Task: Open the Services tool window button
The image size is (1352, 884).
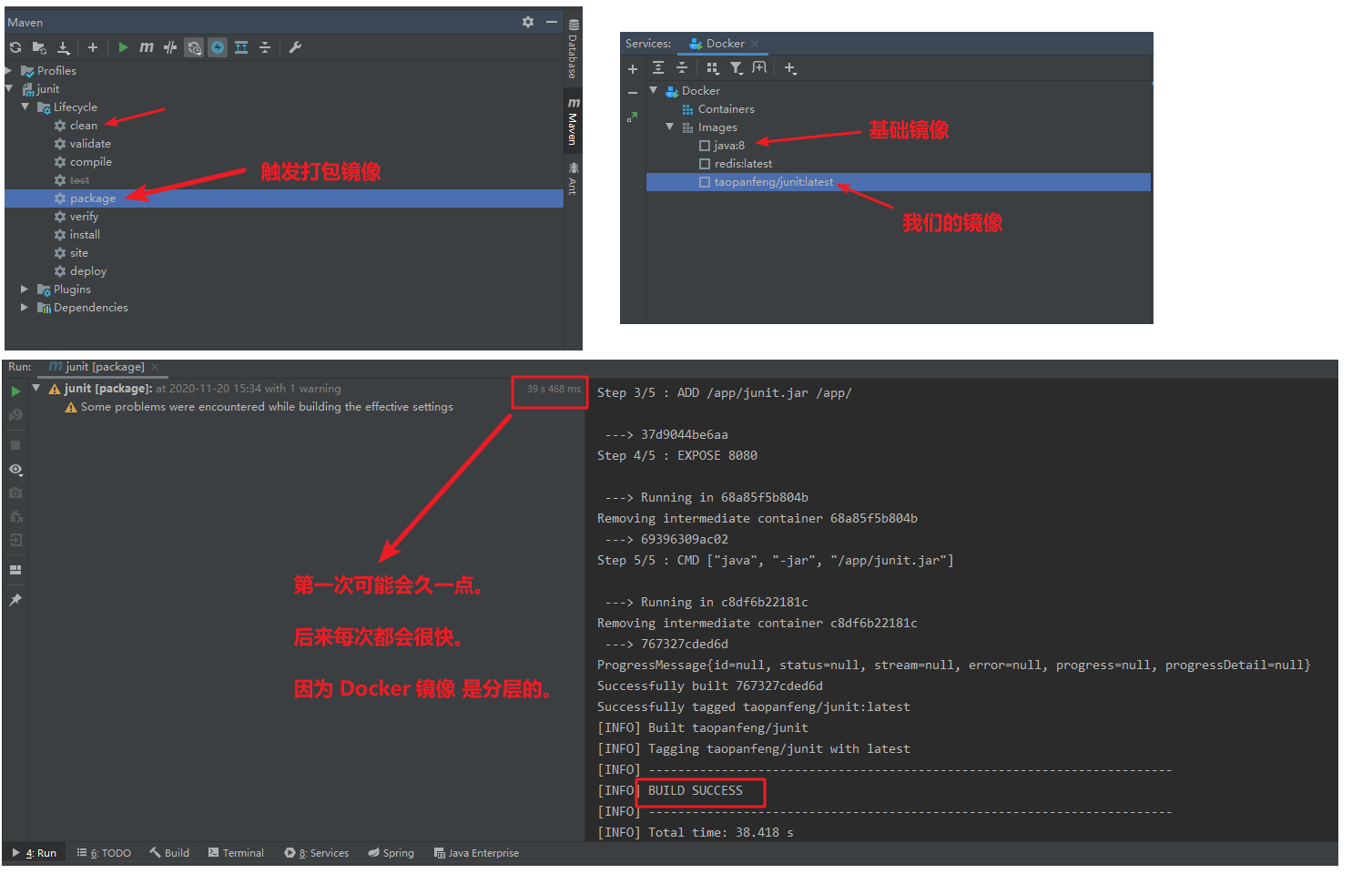Action: point(316,853)
